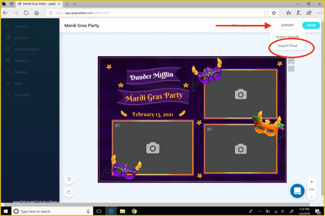Select the February 13, 2021 text
The image size is (325, 216).
152,114
